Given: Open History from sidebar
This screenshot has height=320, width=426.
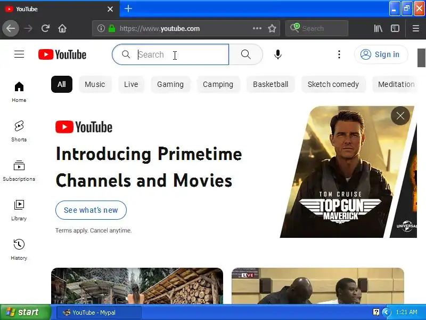Looking at the screenshot, I should click(x=19, y=250).
